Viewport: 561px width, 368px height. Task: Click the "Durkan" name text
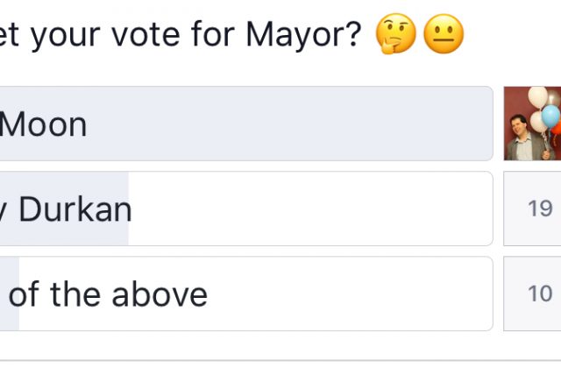click(75, 209)
